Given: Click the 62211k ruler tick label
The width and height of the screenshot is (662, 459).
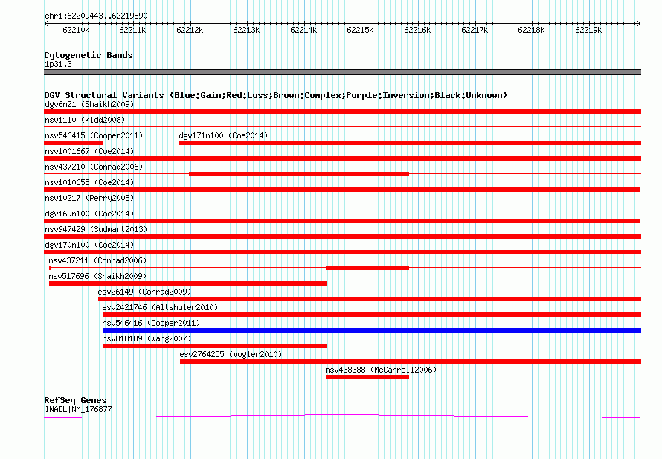Looking at the screenshot, I should [x=132, y=30].
